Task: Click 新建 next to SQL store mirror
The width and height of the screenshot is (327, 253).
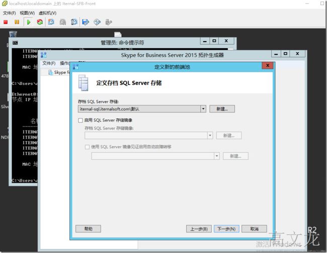Action: tap(229, 136)
